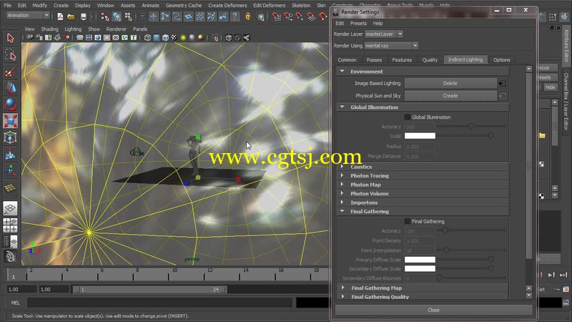Open scene using the folder icon
The image size is (572, 322).
pos(71,16)
